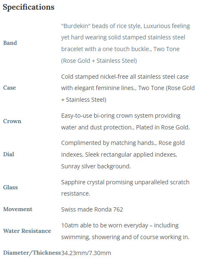The height and width of the screenshot is (258, 199).
Task: Click the Plated in Rose Gold text
Action: click(x=163, y=127)
